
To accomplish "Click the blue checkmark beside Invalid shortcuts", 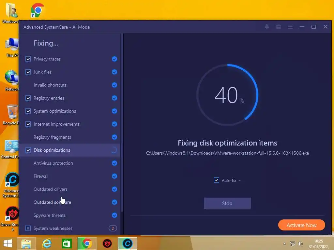I will [x=114, y=85].
